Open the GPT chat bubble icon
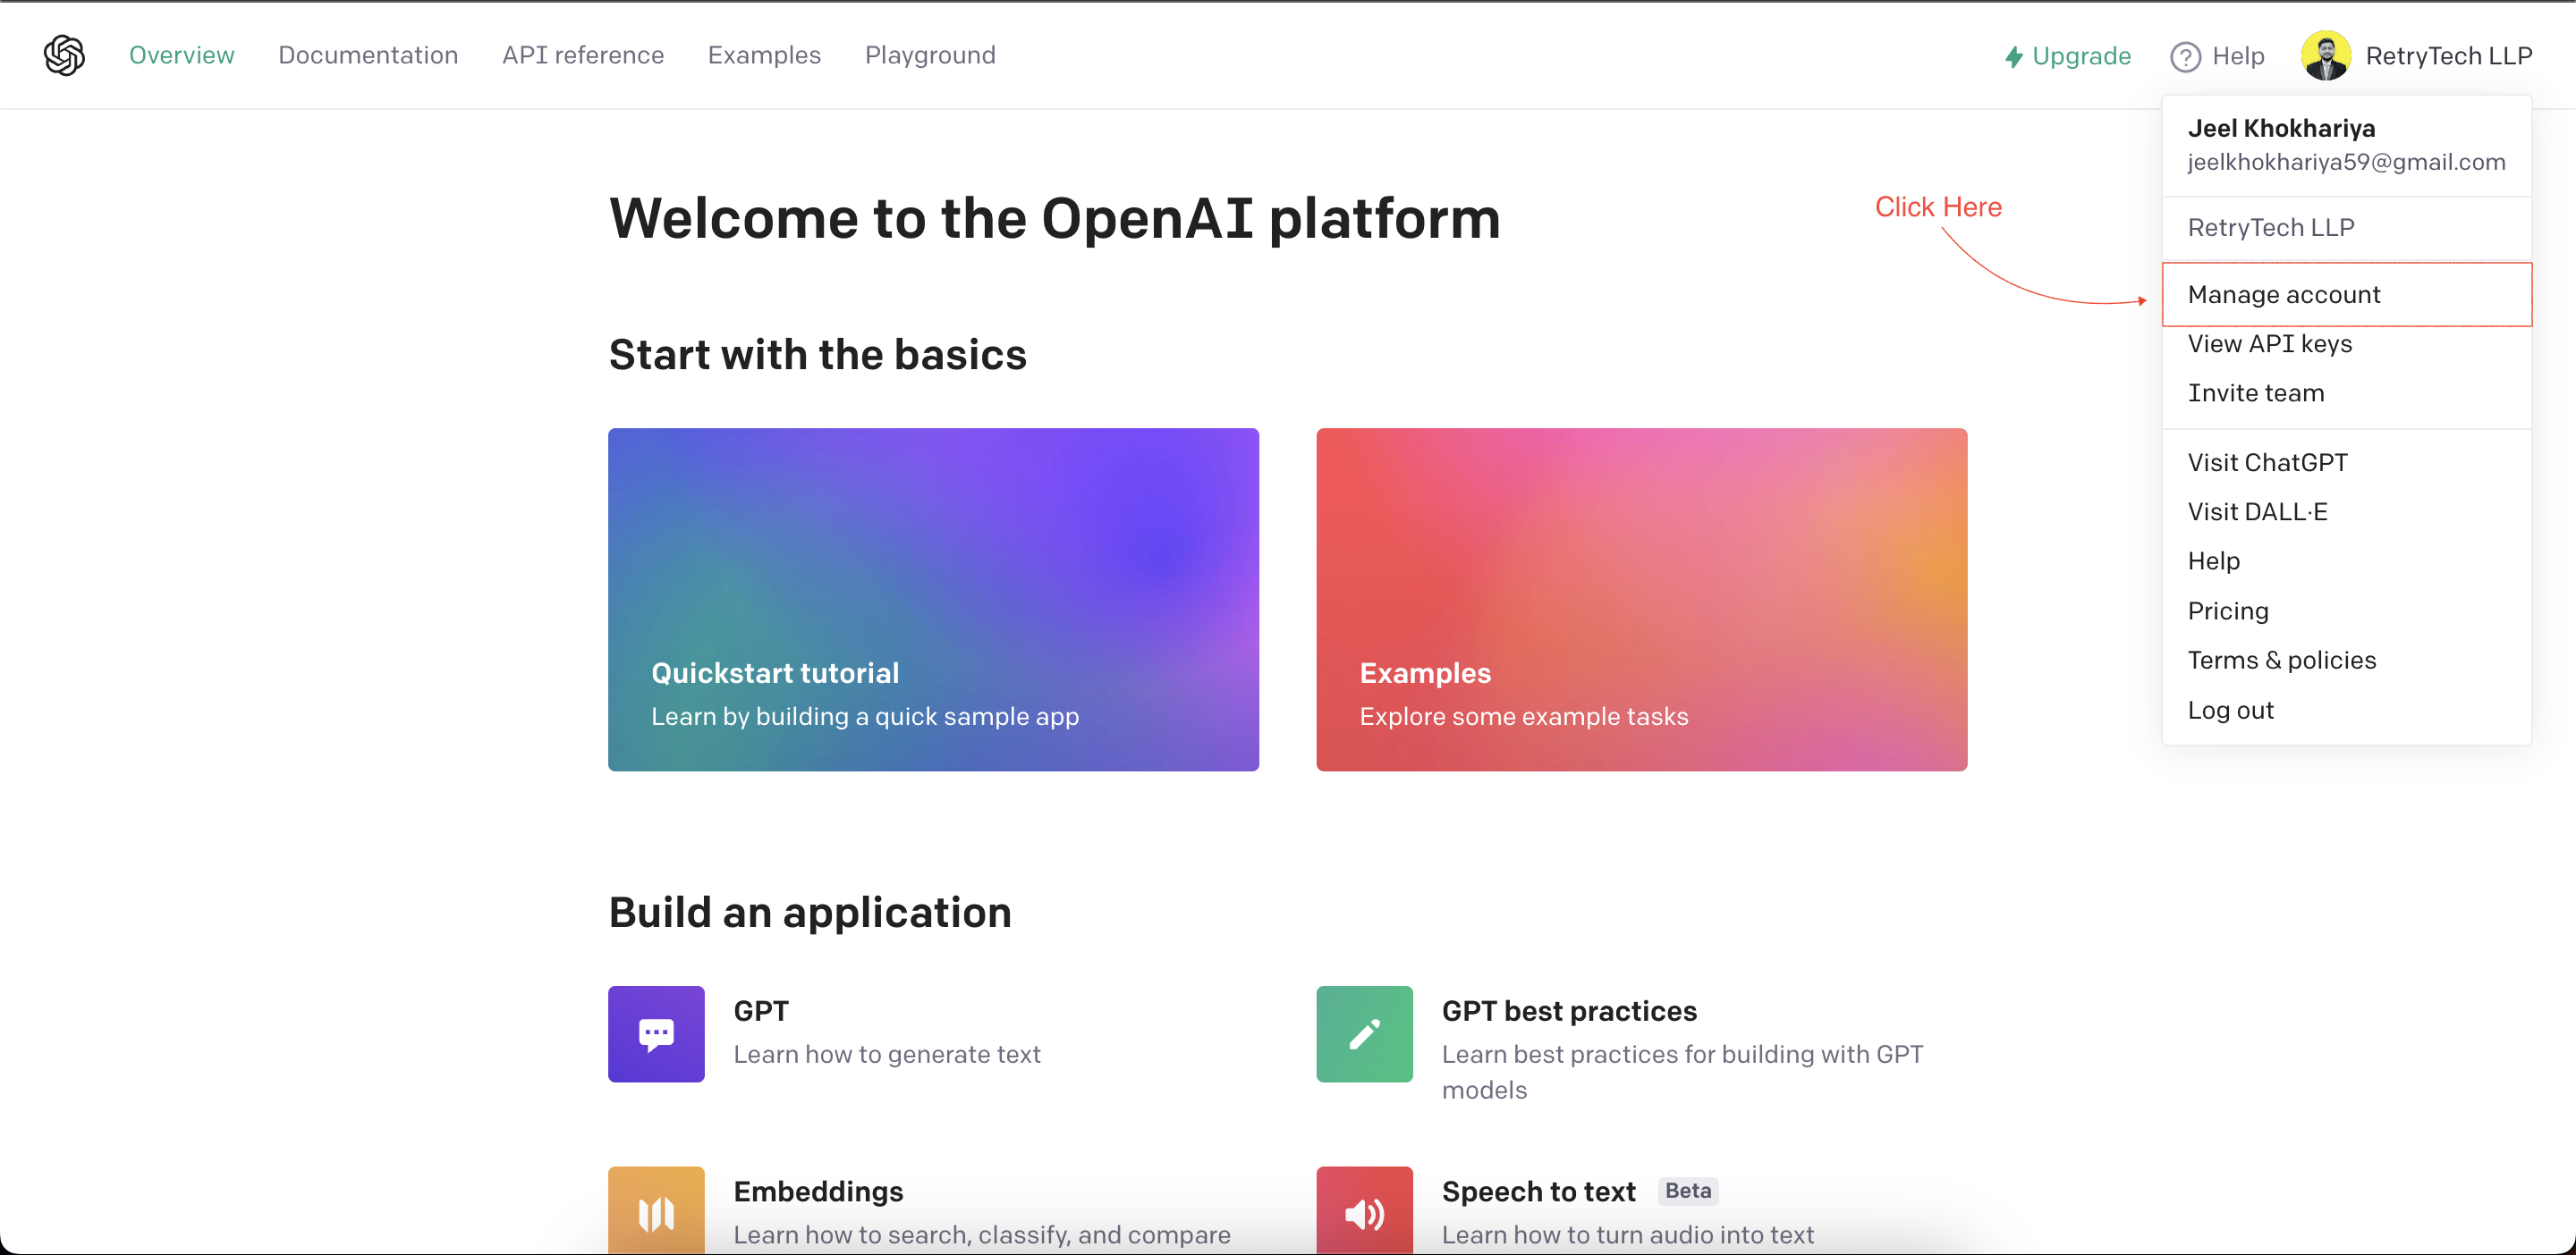 click(656, 1034)
